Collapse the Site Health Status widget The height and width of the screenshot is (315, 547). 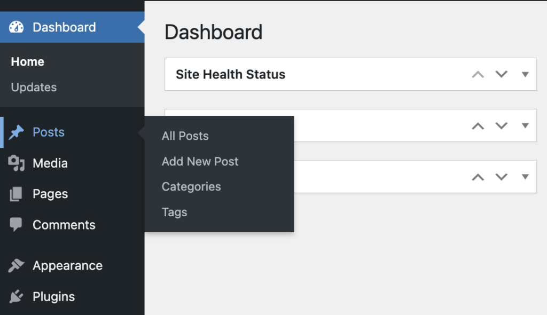tap(477, 74)
